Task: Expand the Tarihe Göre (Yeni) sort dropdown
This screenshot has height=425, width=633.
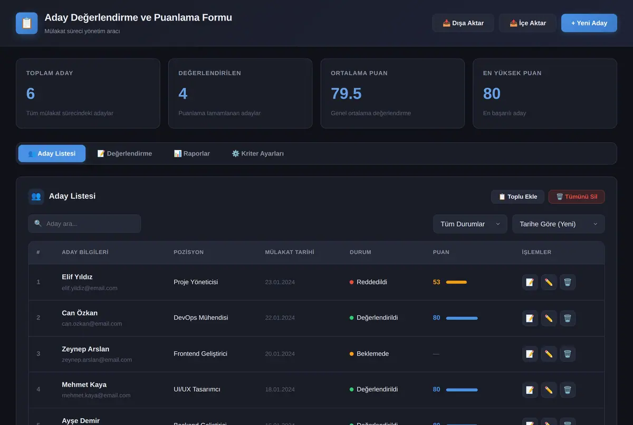Action: click(559, 224)
